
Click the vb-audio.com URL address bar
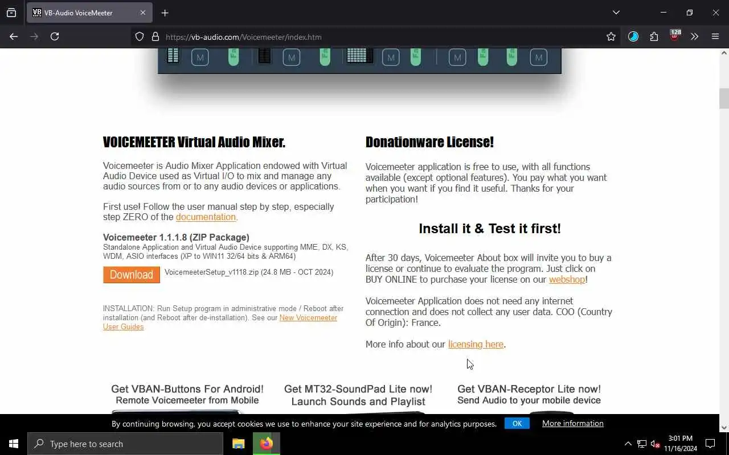coord(376,37)
